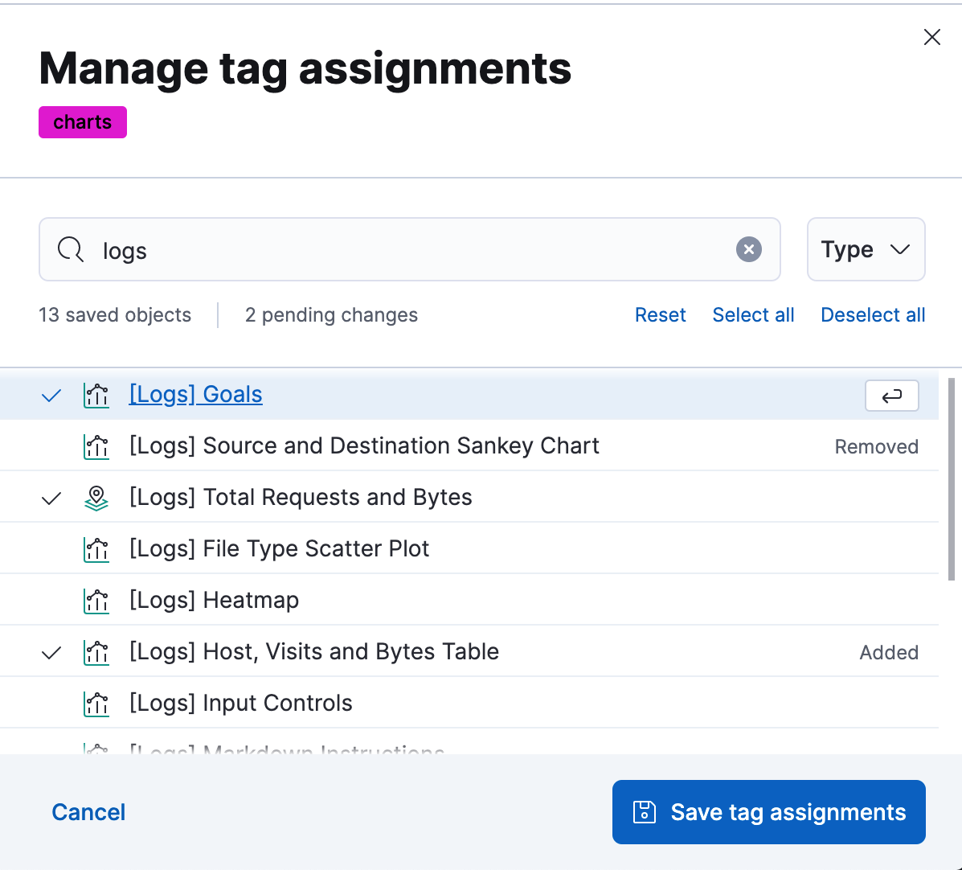Click the return key icon on Goals row
The width and height of the screenshot is (962, 870).
coord(891,395)
